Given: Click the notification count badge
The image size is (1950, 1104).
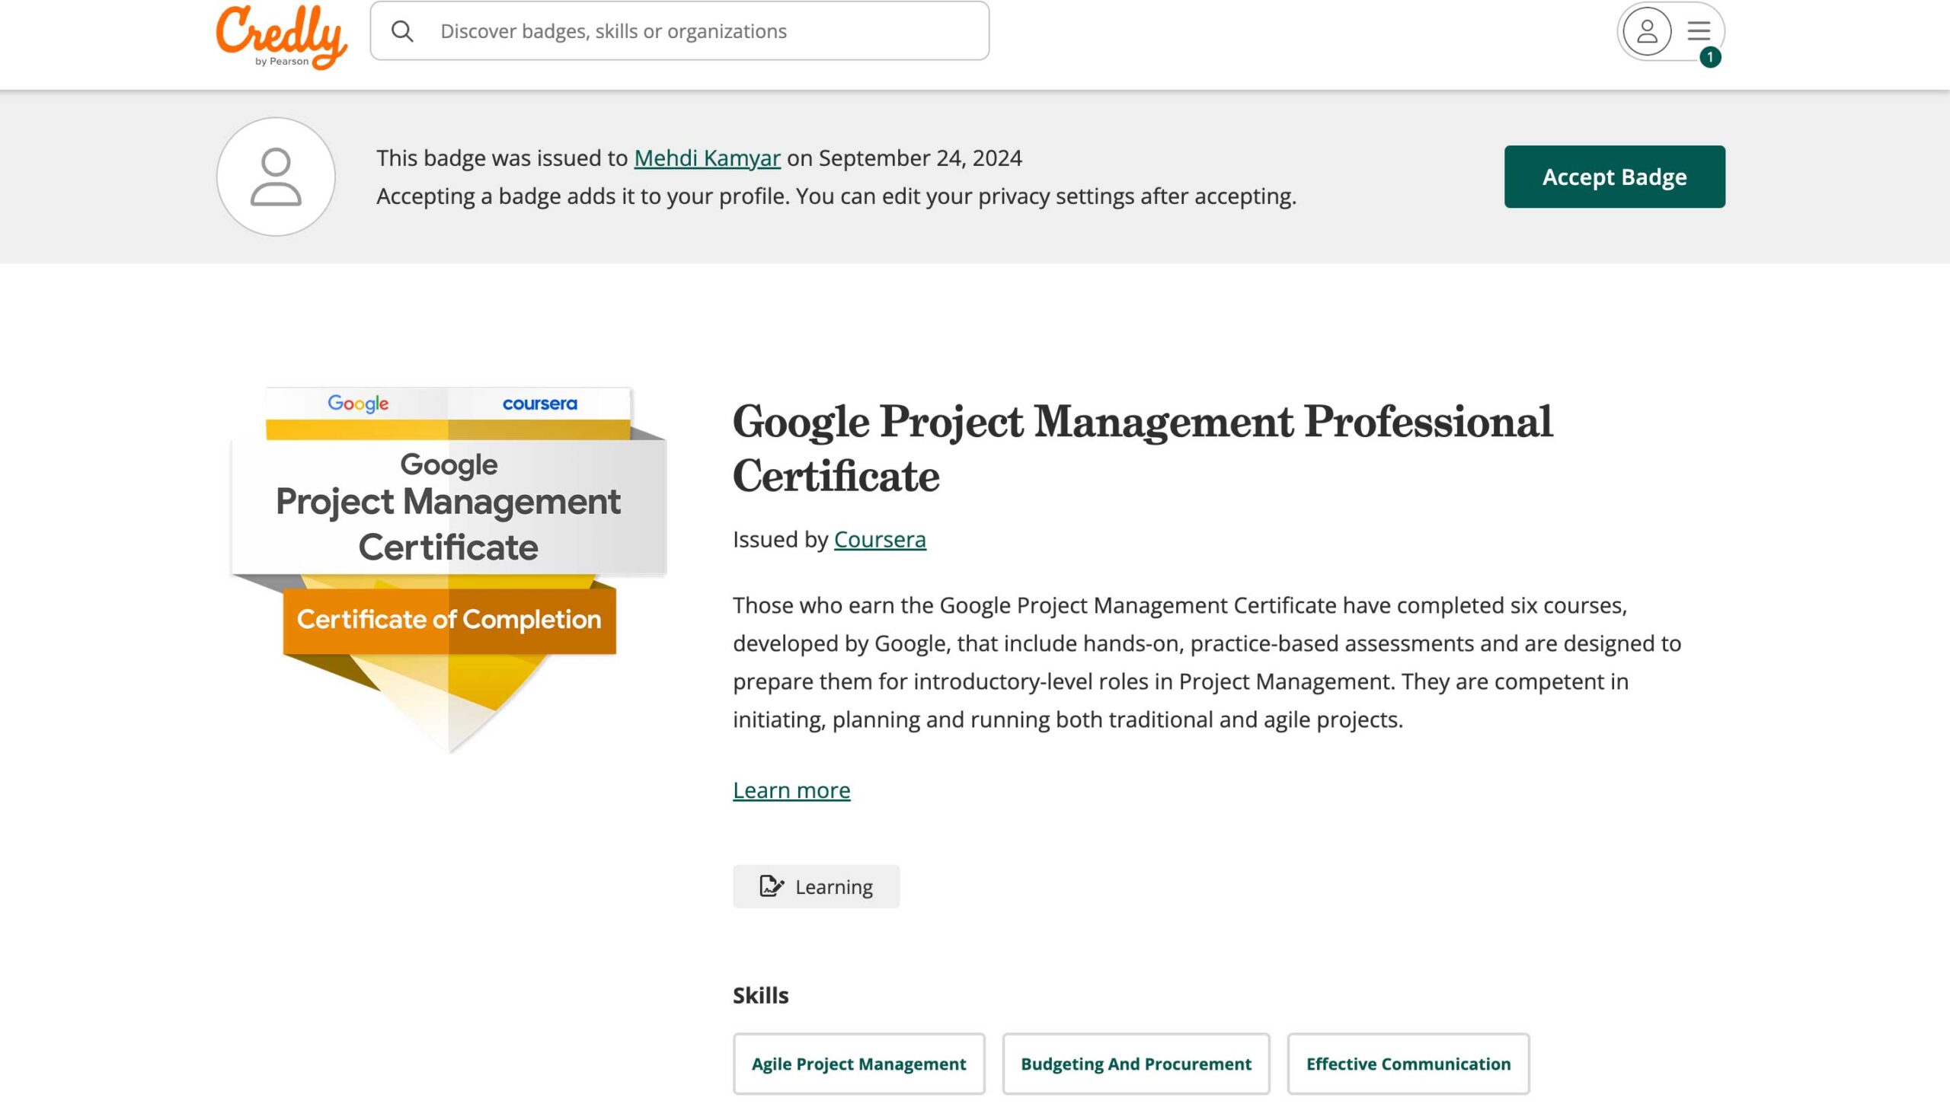Looking at the screenshot, I should coord(1710,57).
